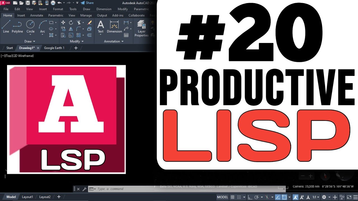Screen dimensions: 358x201
Task: Select the Erase tool
Action: coord(89,22)
